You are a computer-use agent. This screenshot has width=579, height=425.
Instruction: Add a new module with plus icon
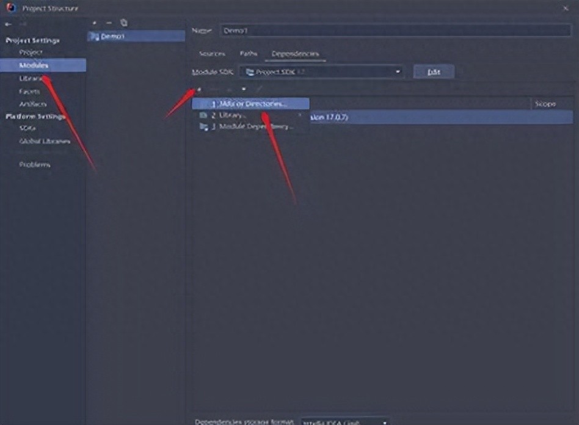pyautogui.click(x=95, y=23)
